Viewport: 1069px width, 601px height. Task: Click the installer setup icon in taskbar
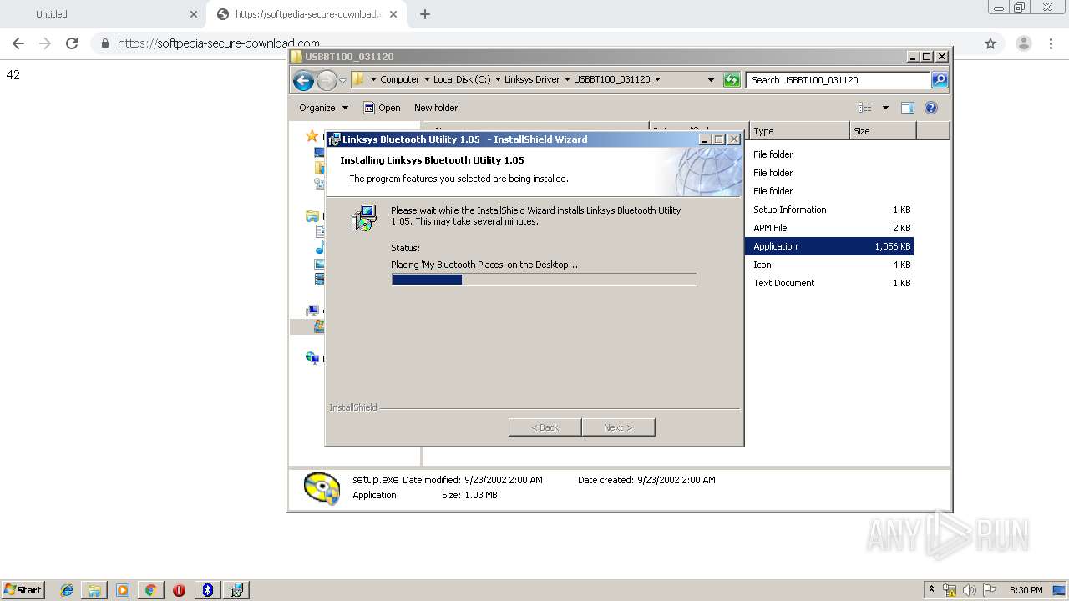point(237,590)
